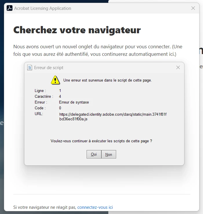
Task: Click the 'Cherchez votre navigateur' heading
Action: [77, 30]
